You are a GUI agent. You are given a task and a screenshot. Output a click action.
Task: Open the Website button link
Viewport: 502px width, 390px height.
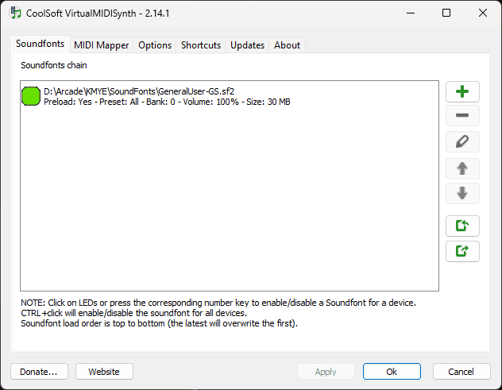tap(104, 372)
